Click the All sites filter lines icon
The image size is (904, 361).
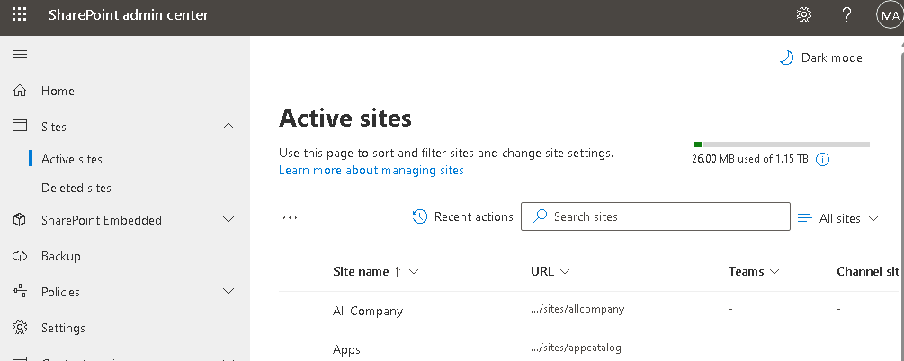tap(804, 218)
